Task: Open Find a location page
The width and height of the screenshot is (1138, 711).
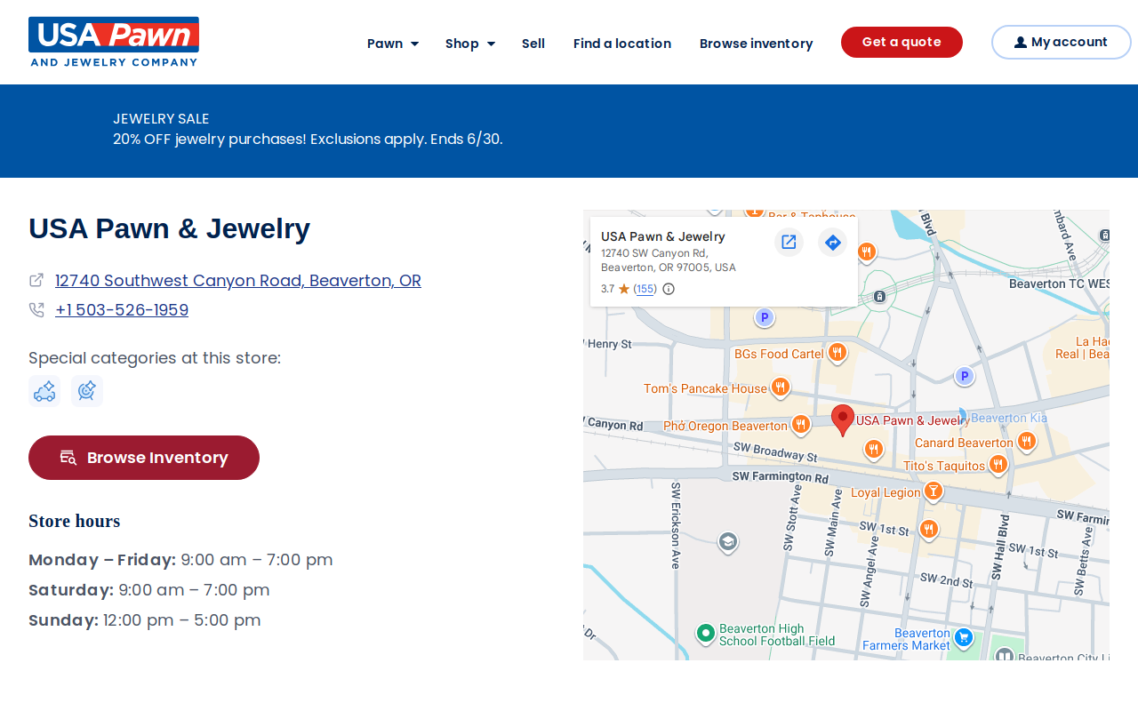Action: [622, 44]
